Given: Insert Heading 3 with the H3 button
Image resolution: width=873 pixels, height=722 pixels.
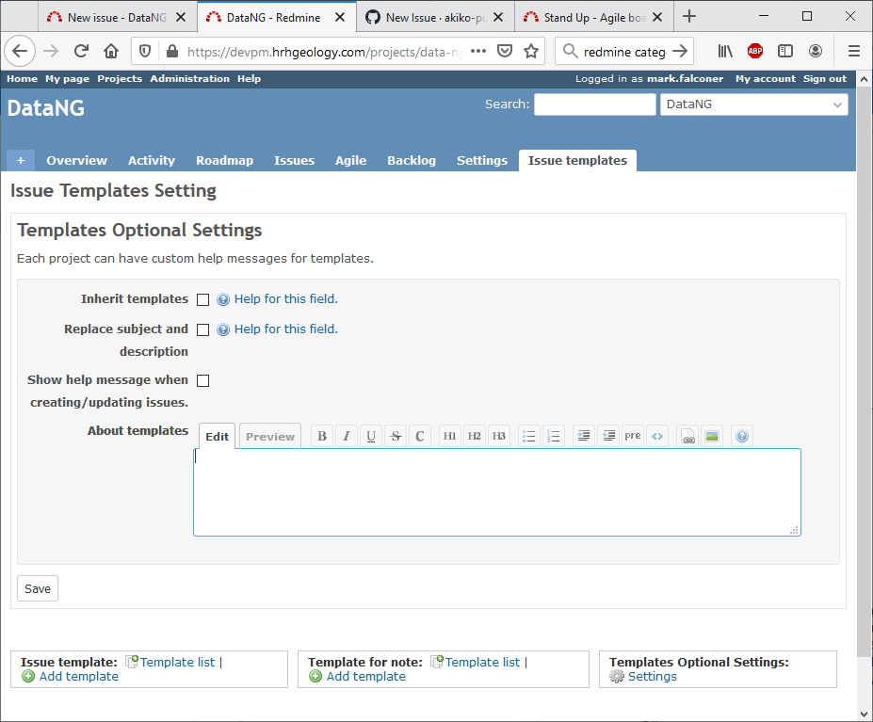Looking at the screenshot, I should [x=499, y=436].
